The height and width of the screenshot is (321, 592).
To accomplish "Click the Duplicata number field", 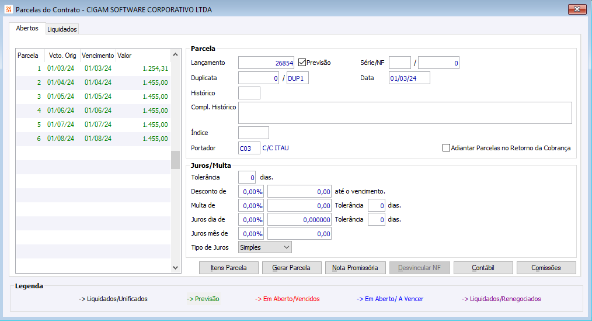I will tap(259, 78).
